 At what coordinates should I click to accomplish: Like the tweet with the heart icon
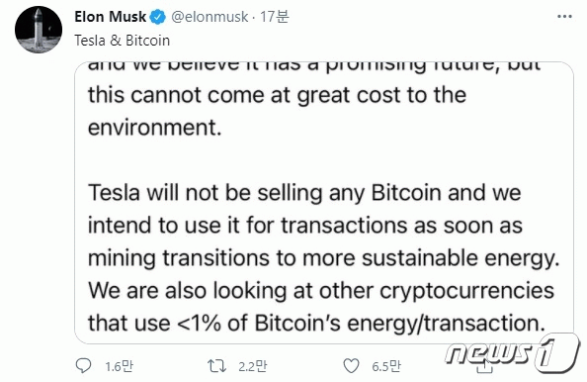click(x=351, y=366)
